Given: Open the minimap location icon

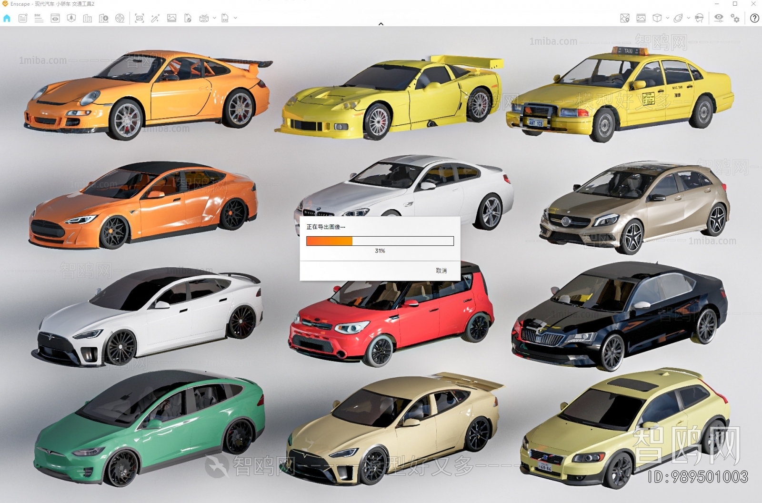Looking at the screenshot, I should point(625,19).
